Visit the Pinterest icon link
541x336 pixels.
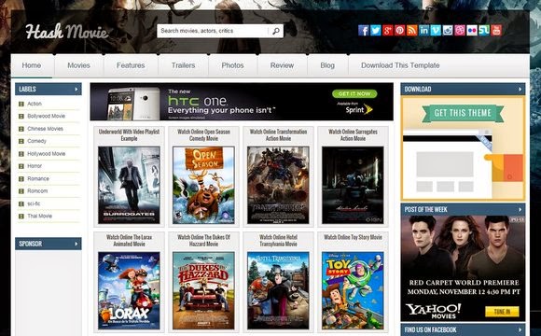(x=399, y=31)
